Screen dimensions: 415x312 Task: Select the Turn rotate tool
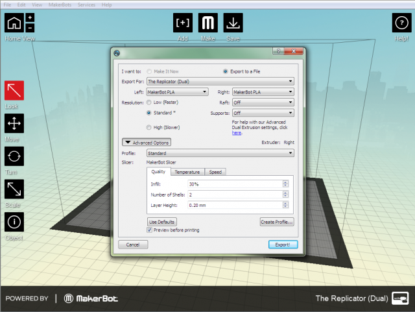click(x=14, y=156)
